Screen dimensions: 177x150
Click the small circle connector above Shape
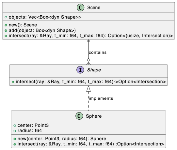point(88,60)
